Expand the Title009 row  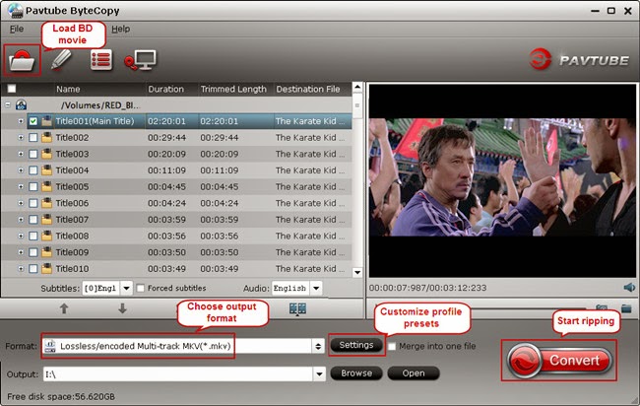(x=21, y=252)
